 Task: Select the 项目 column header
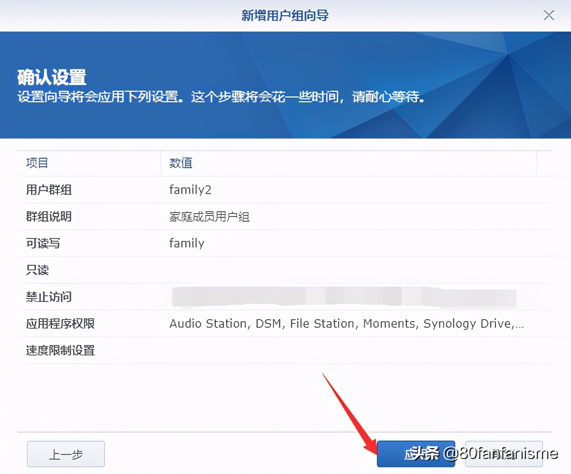[37, 163]
